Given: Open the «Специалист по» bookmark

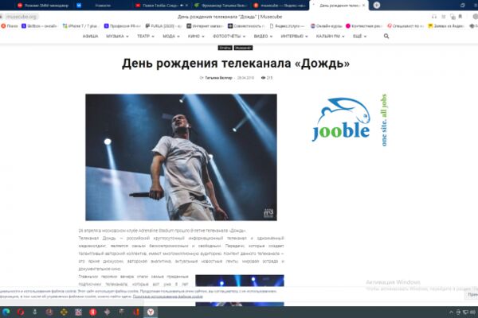Looking at the screenshot, I should coord(406,26).
